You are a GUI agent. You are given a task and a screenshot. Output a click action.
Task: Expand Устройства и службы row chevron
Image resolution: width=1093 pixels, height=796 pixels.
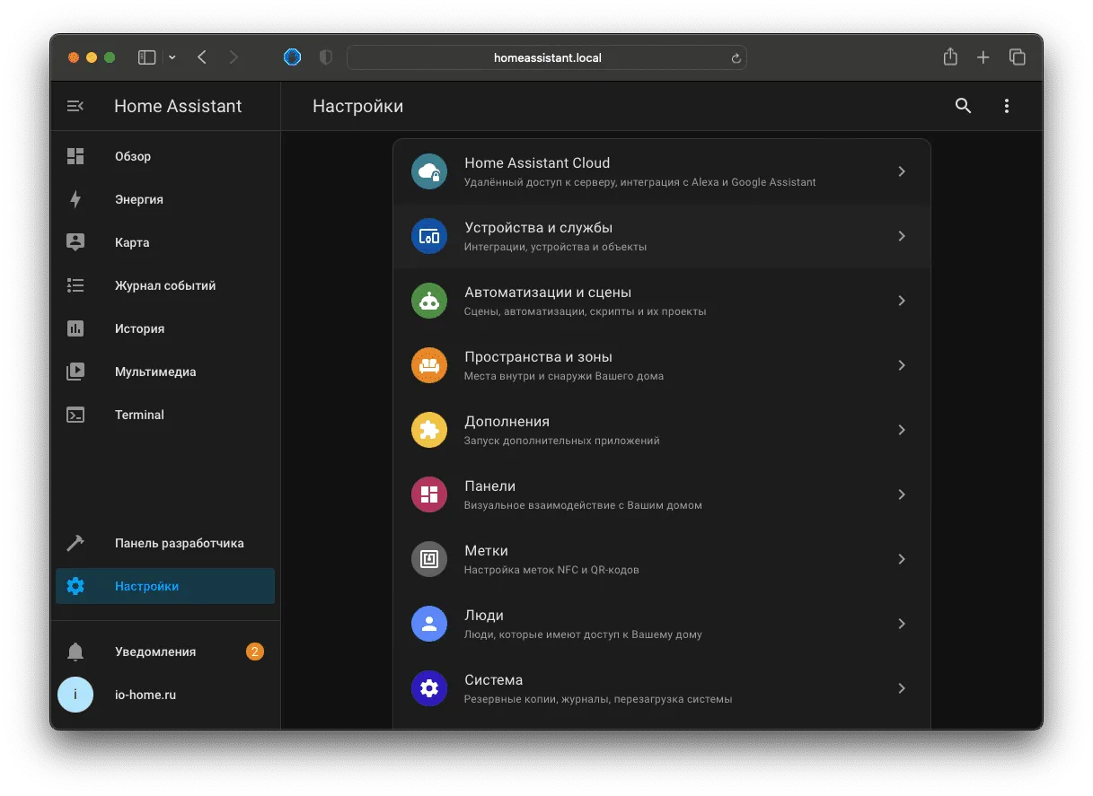click(902, 236)
